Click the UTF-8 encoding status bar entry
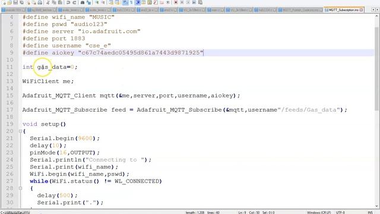380x214 pixels. click(x=340, y=212)
